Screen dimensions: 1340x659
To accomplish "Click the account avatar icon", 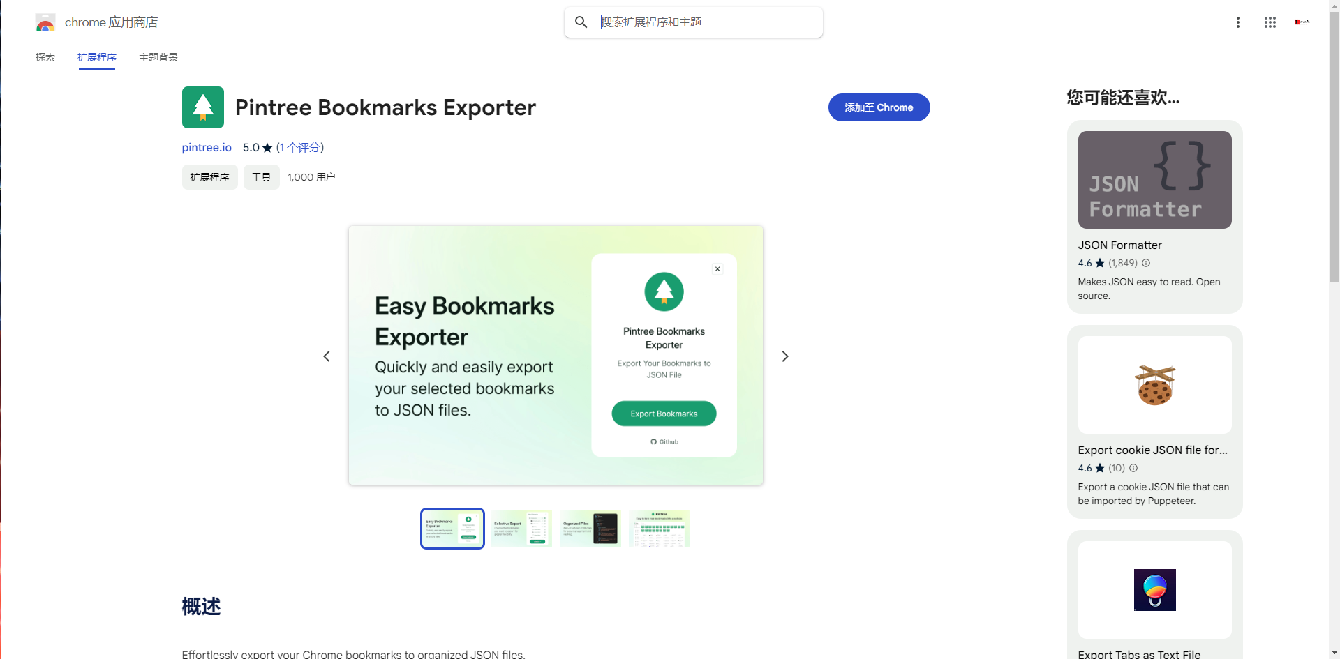I will [1302, 22].
